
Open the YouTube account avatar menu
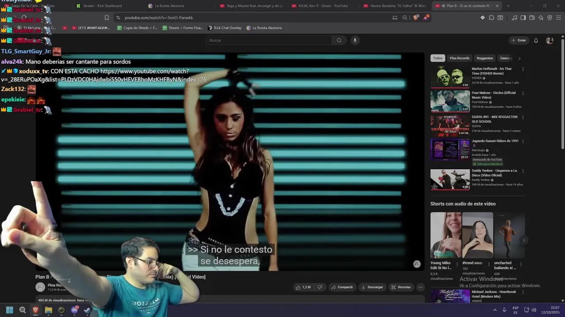coord(550,40)
